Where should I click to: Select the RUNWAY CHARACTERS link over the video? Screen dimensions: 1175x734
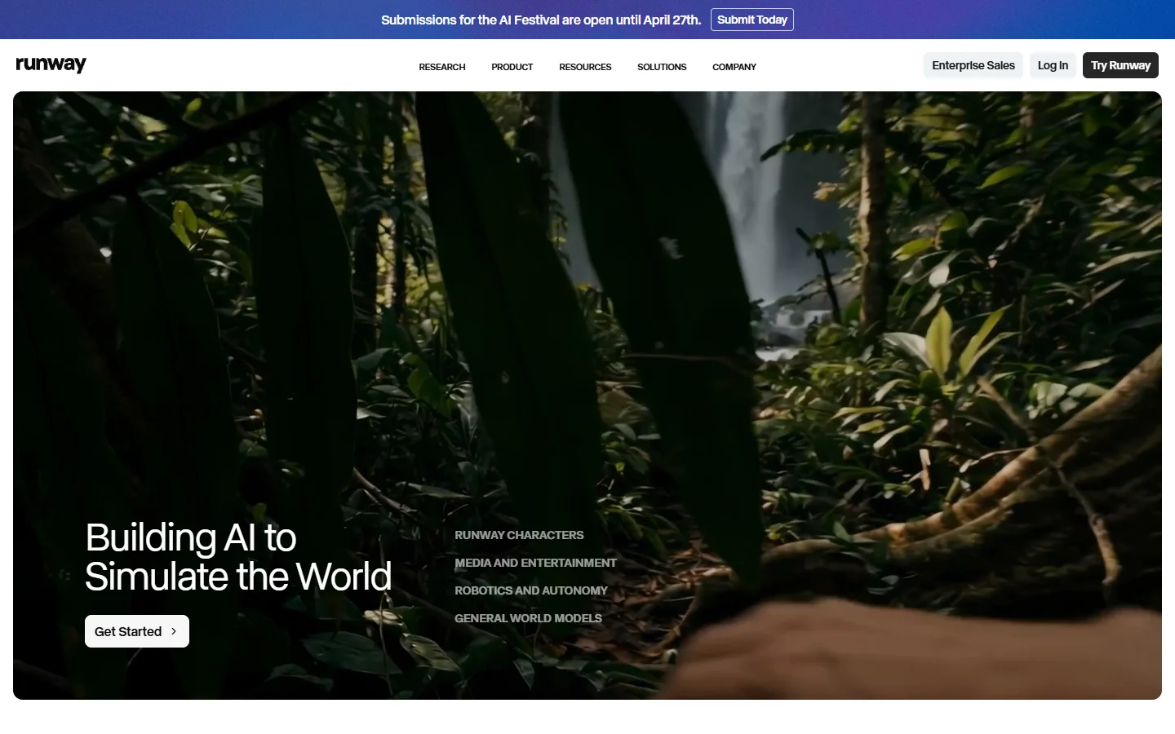[519, 535]
